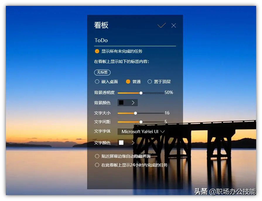262x201 pixels.
Task: Click the 背景透明度 slider handle
Action: [x=141, y=93]
